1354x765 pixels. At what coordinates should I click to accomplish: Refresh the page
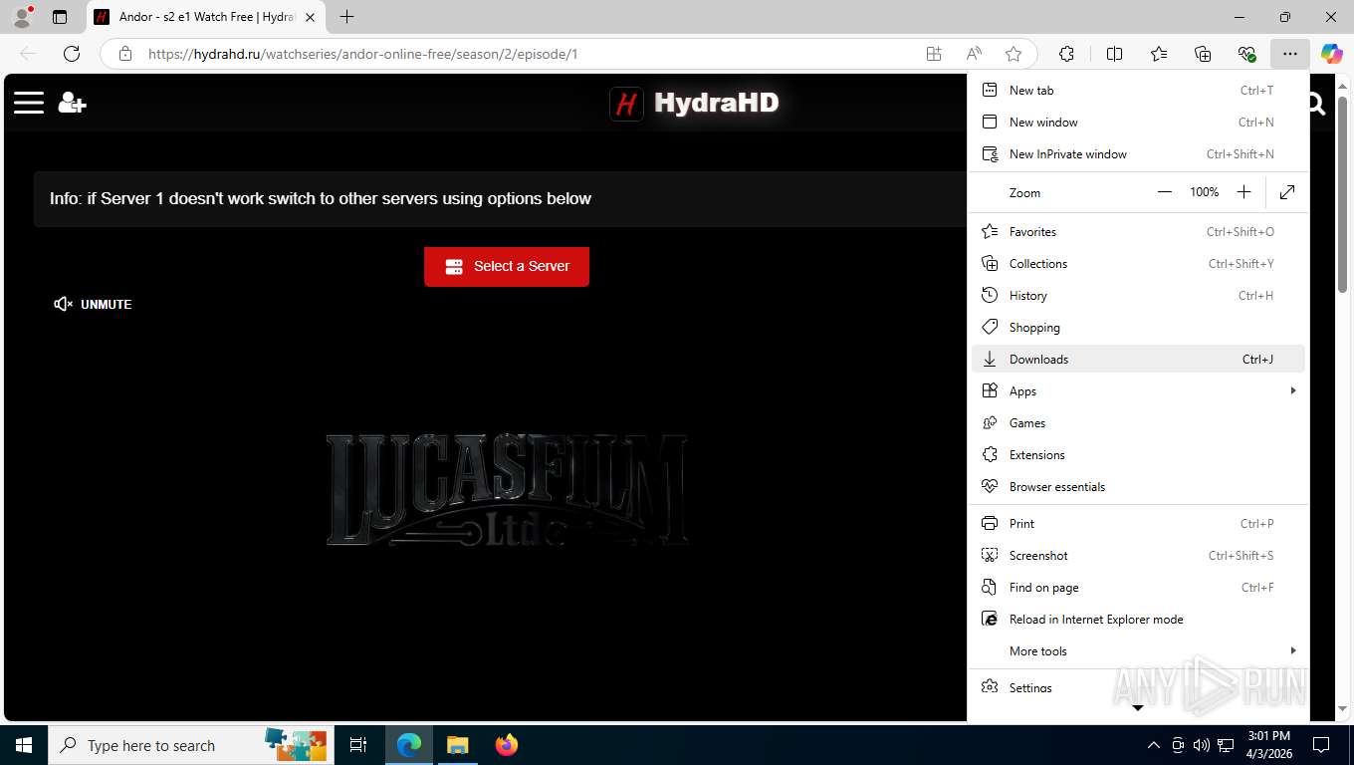tap(72, 54)
